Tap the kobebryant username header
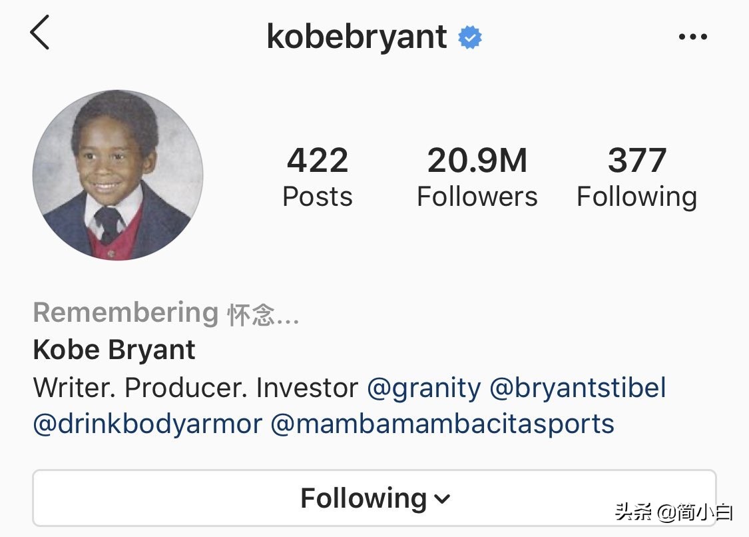This screenshot has height=537, width=749. [357, 37]
